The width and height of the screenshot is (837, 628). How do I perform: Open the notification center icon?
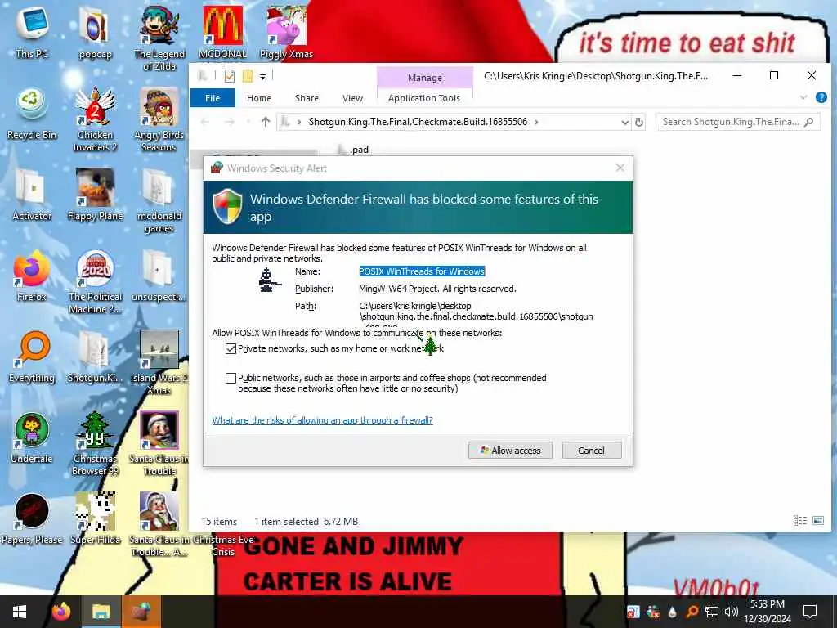click(x=810, y=612)
